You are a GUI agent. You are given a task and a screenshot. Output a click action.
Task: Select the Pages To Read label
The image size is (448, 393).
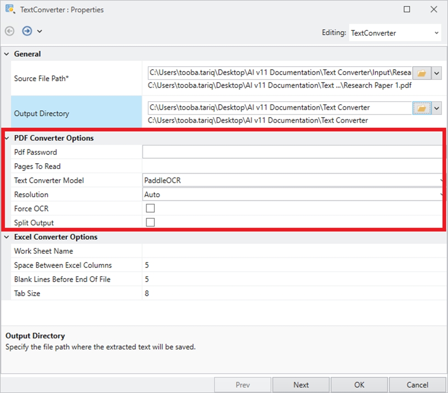37,166
